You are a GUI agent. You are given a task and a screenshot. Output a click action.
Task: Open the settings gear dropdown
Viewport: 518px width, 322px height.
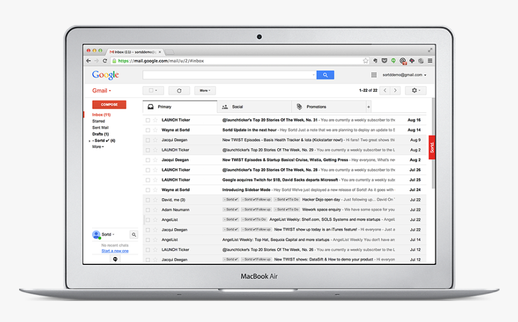pos(416,90)
